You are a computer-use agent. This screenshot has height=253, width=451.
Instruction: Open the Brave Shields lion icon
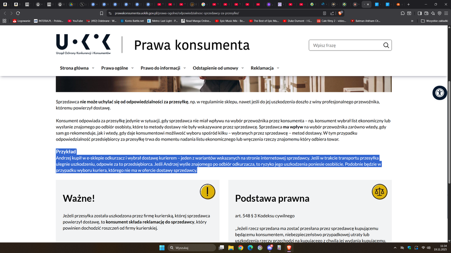coord(340,13)
